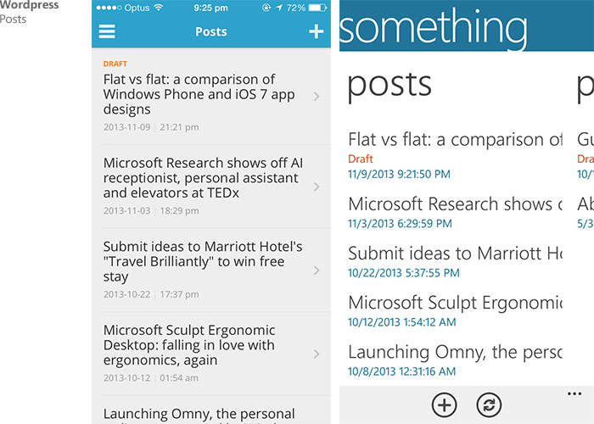Open Windows Phone post 'Submit ideas to Marriott'

(x=456, y=254)
